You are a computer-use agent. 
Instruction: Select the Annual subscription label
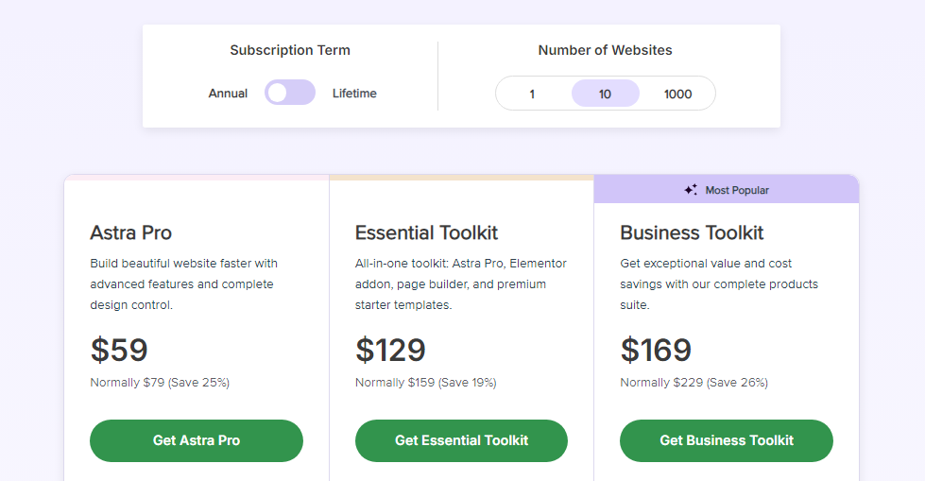point(228,94)
